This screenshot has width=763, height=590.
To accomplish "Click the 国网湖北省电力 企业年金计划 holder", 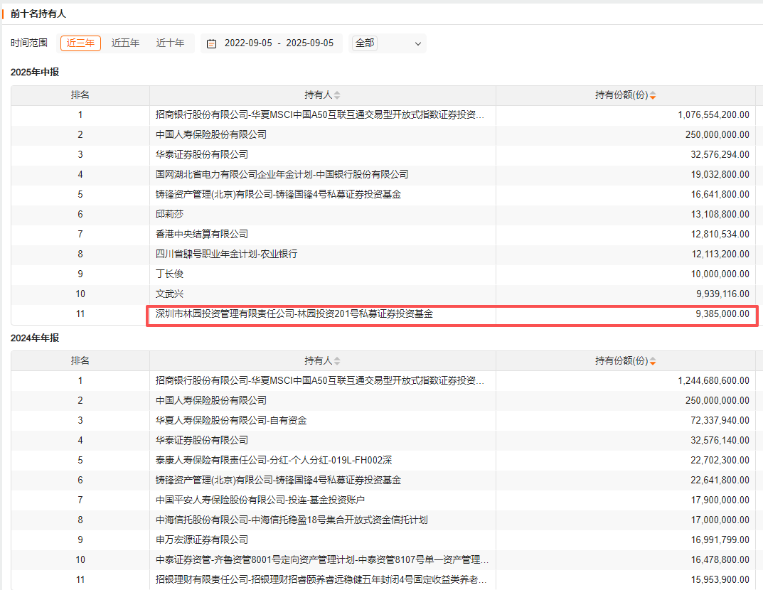I will tap(282, 174).
